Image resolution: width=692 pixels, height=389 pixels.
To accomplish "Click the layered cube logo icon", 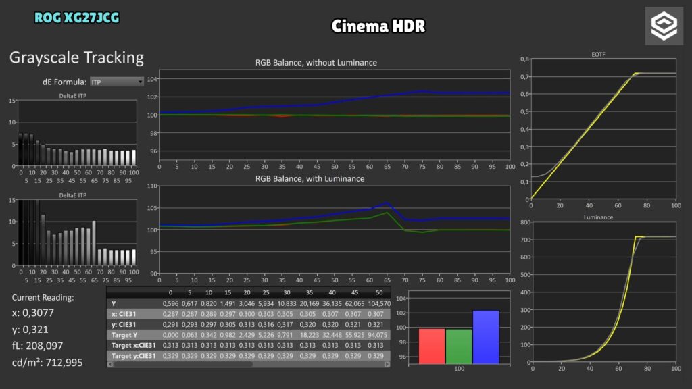I will pyautogui.click(x=664, y=26).
